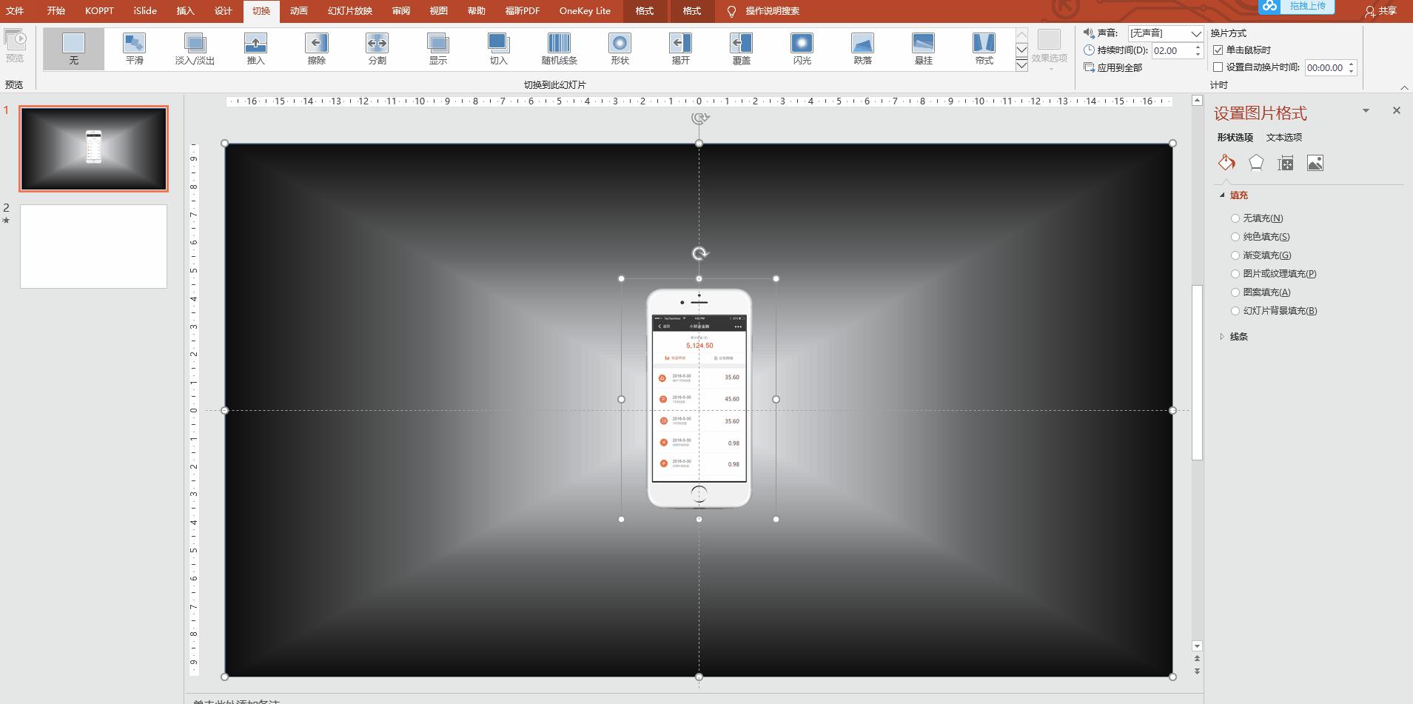The image size is (1413, 704).
Task: Choose the 擦除 (Wipe) transition effect
Action: (x=316, y=48)
